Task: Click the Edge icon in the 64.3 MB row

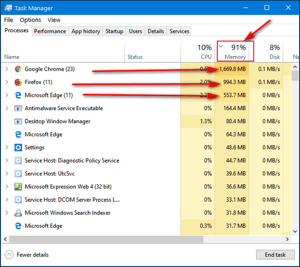Action: coord(18,135)
